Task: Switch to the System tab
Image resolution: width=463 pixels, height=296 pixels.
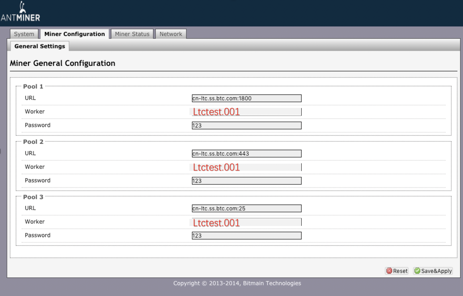Action: [24, 34]
